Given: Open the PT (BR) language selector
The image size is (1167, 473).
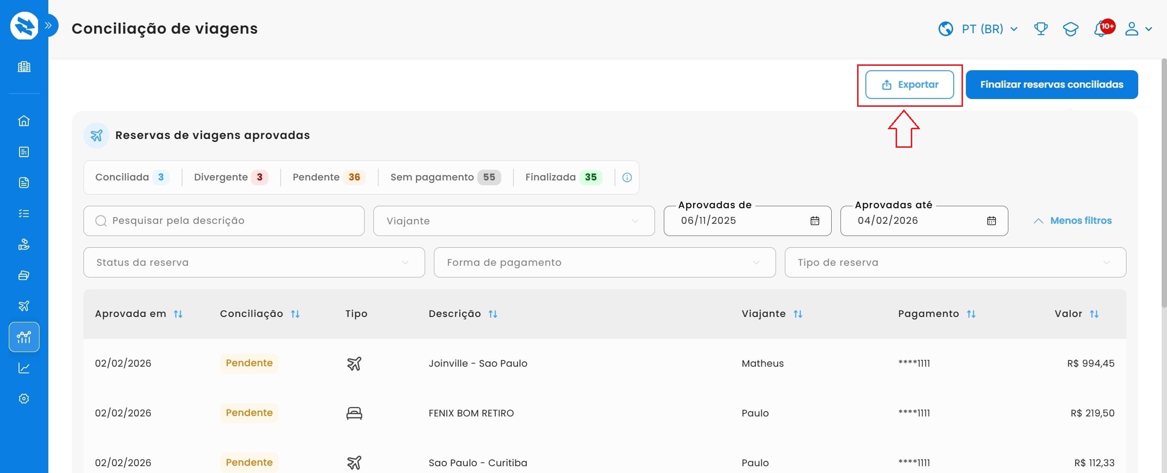Looking at the screenshot, I should [979, 29].
